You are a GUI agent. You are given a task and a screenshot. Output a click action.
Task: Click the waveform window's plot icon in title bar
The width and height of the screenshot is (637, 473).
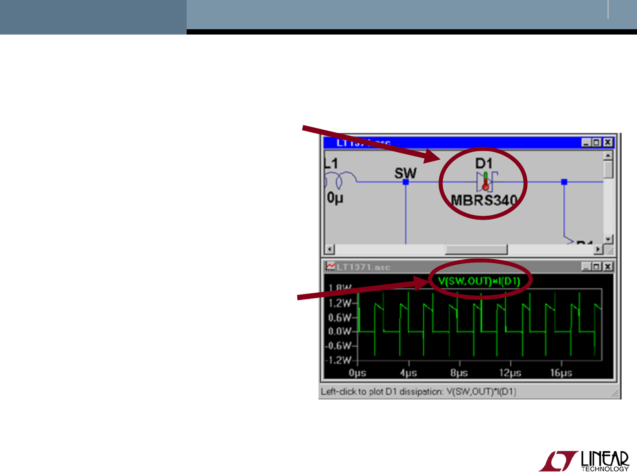330,267
